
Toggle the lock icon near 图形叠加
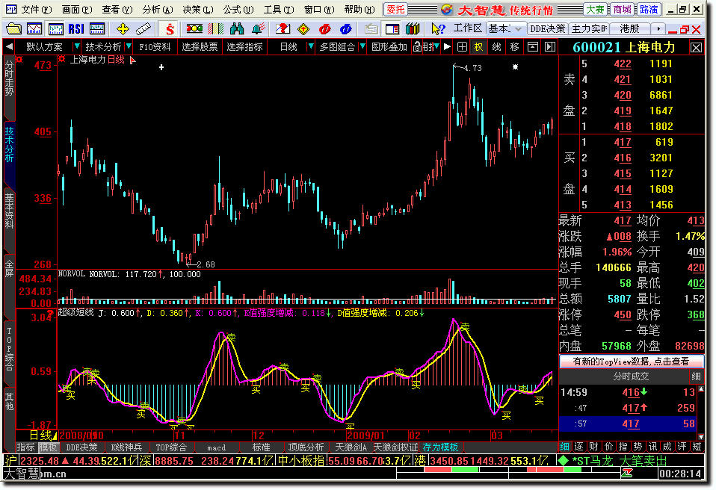tap(417, 46)
